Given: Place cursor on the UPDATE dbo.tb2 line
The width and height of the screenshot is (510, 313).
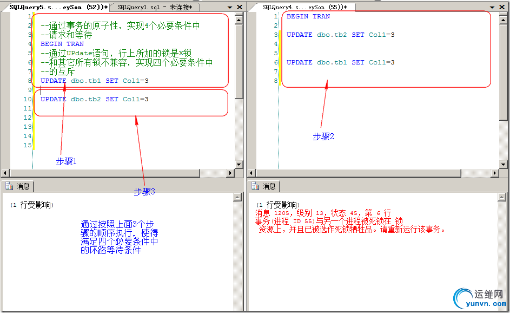Looking at the screenshot, I should click(92, 99).
